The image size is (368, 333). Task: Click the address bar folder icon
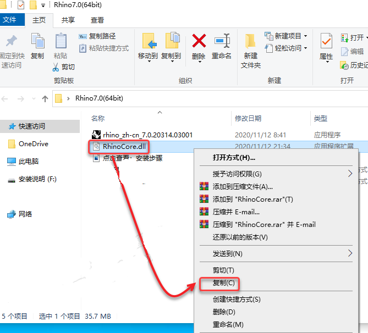click(58, 98)
